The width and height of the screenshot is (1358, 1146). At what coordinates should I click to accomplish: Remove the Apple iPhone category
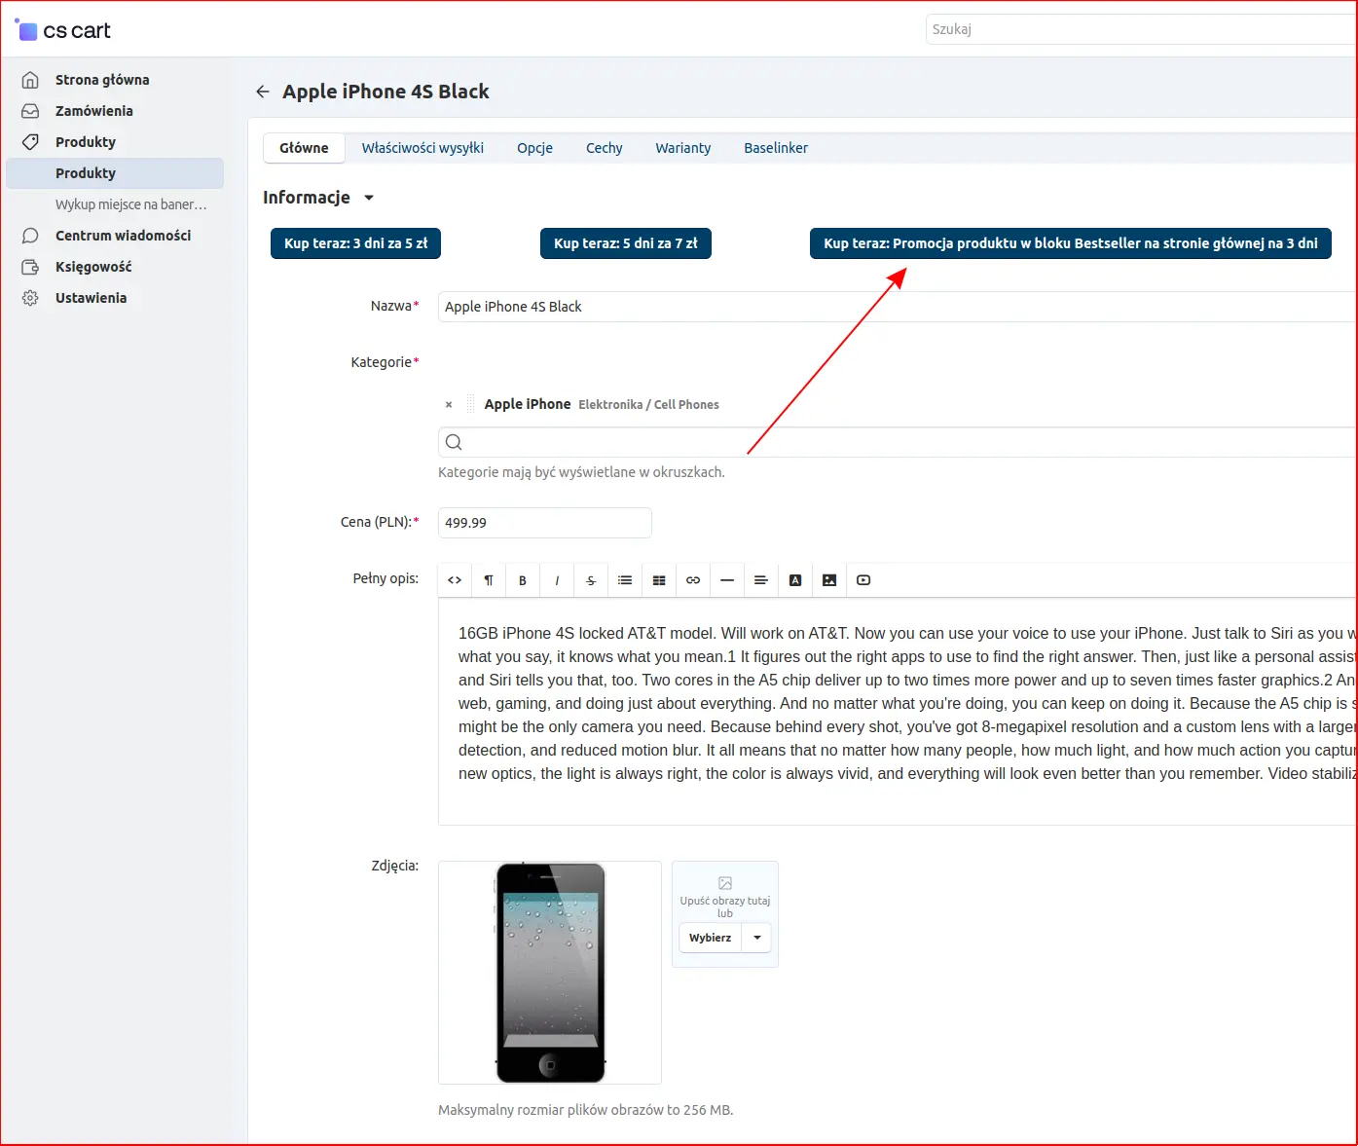[x=449, y=404]
